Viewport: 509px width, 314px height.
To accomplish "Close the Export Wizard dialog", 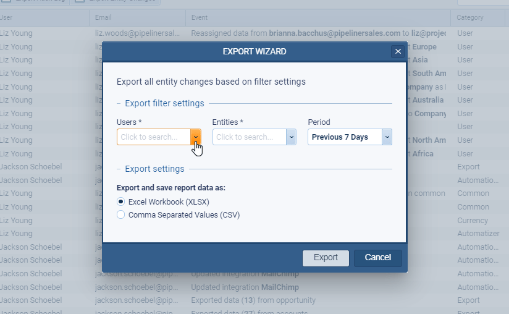I will 398,52.
